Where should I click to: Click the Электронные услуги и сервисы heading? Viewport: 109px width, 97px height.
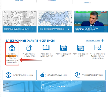pos(30,41)
